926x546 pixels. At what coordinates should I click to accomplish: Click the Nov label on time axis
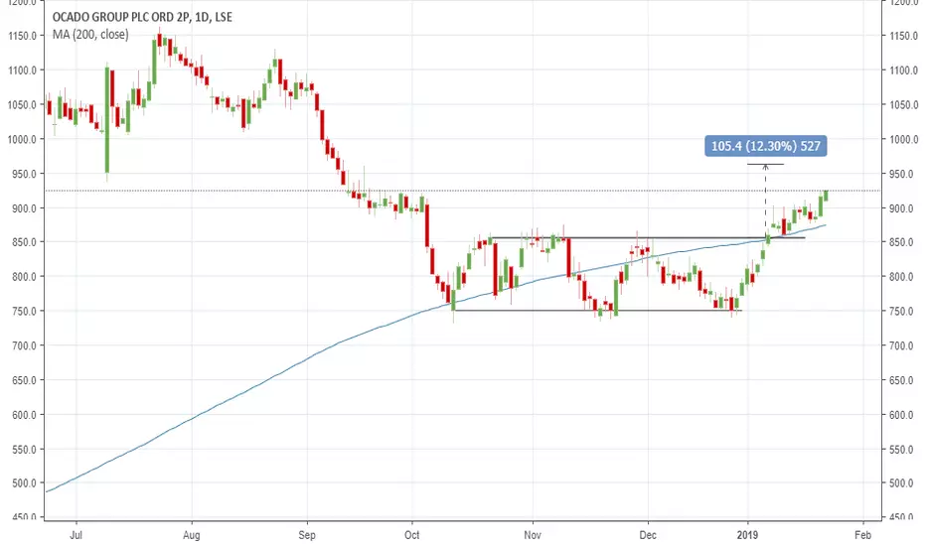tap(533, 535)
